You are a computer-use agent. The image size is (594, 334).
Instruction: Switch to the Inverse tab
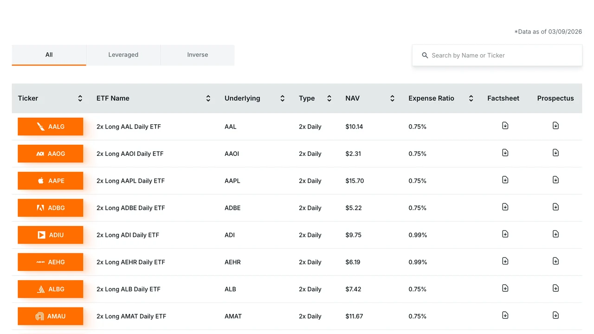(197, 55)
